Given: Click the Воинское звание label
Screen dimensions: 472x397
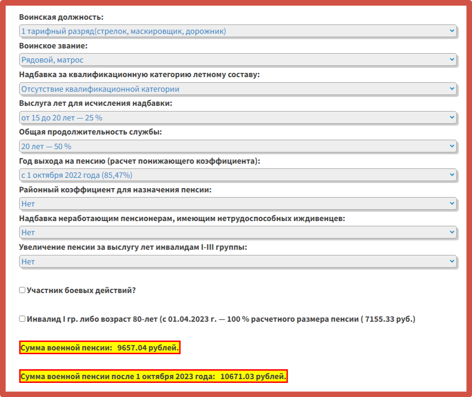Looking at the screenshot, I should coord(53,46).
